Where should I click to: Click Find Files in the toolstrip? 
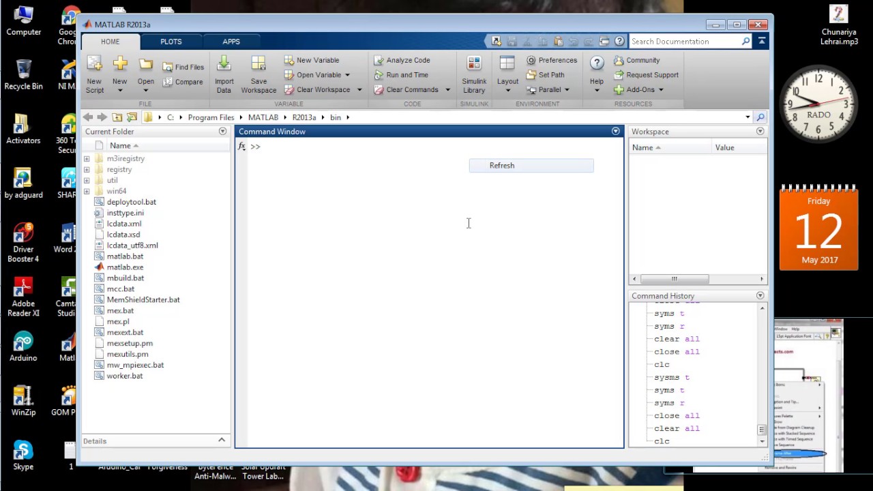(183, 67)
